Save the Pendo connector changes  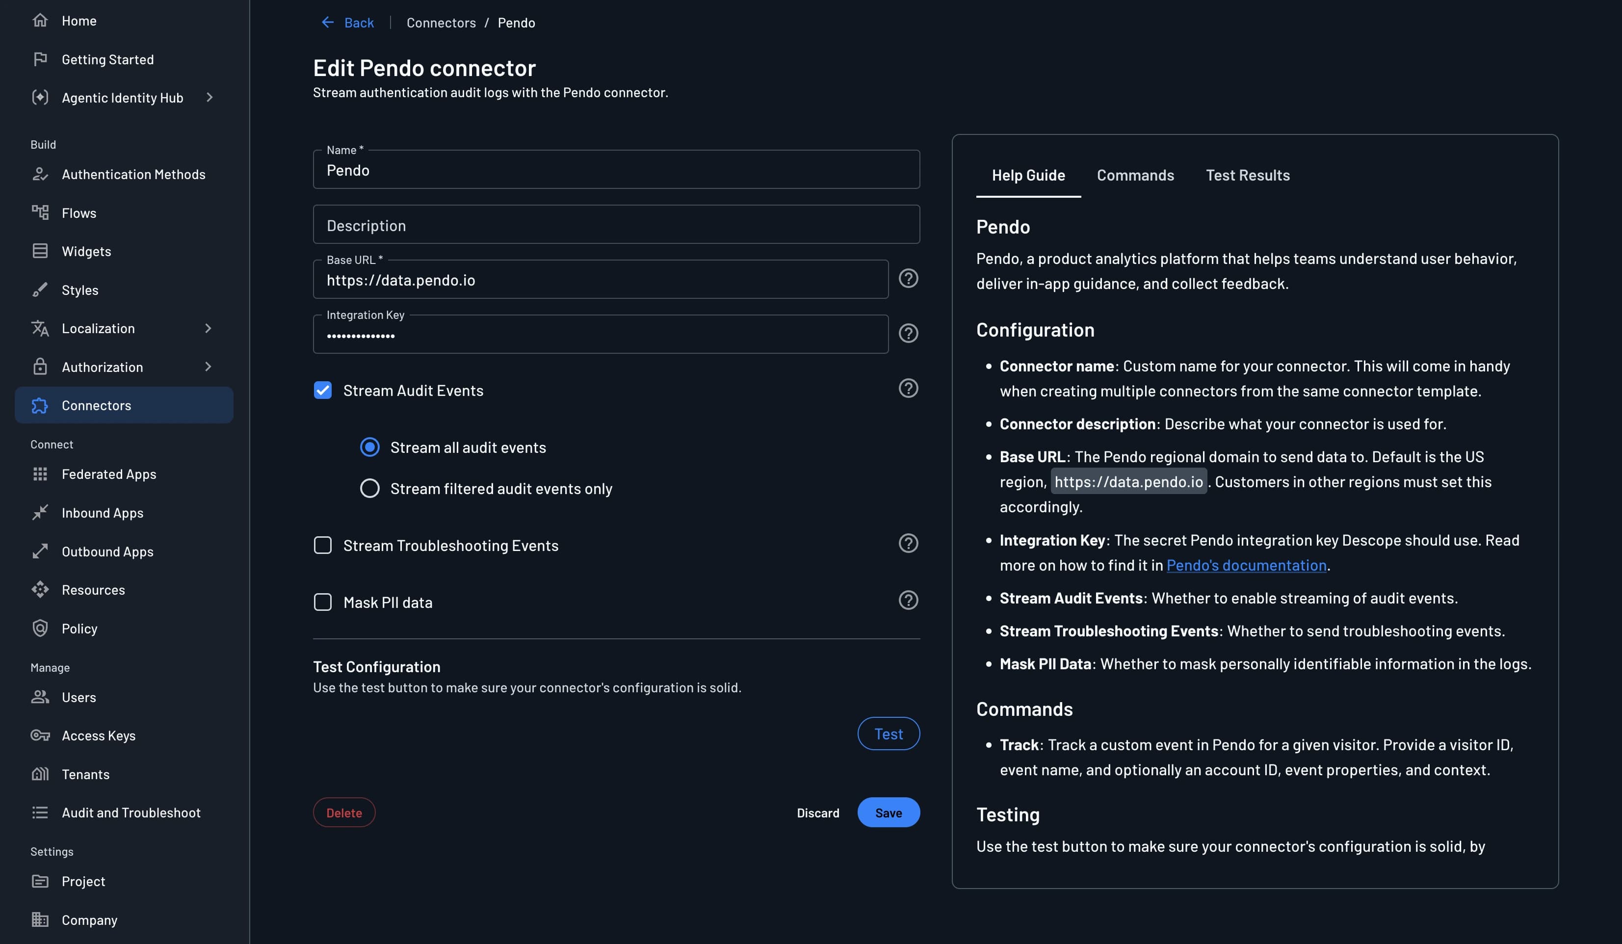point(888,813)
